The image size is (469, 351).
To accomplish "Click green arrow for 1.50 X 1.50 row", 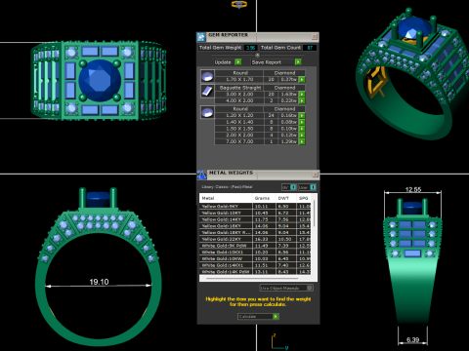I will click(x=302, y=129).
